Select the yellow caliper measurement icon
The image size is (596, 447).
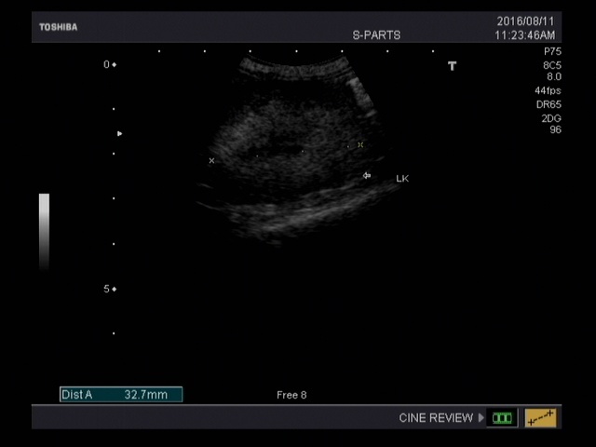tap(540, 418)
